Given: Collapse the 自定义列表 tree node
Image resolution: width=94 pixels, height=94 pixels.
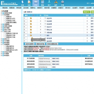Looking at the screenshot, I should tap(1, 31).
